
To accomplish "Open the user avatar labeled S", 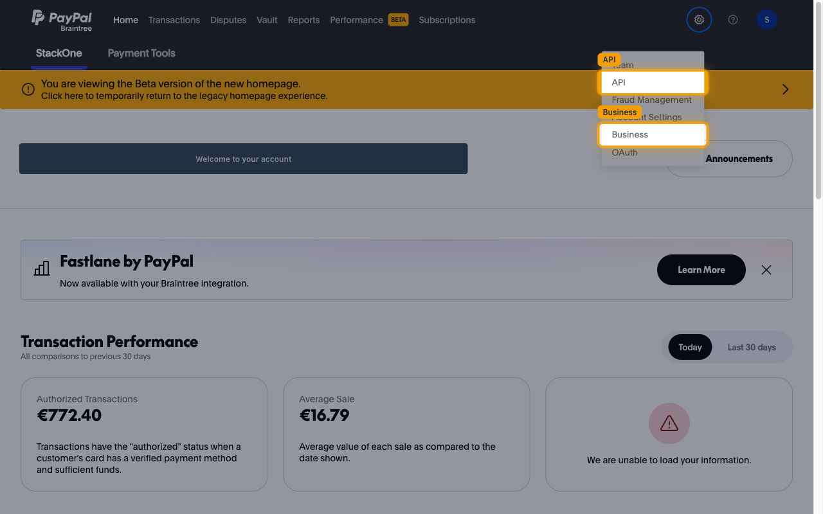I will [x=767, y=20].
